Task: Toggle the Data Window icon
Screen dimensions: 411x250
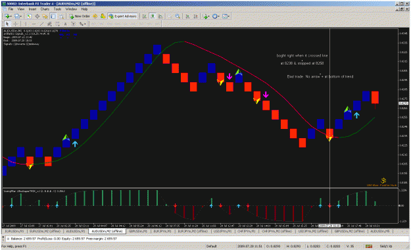Action: coord(37,16)
